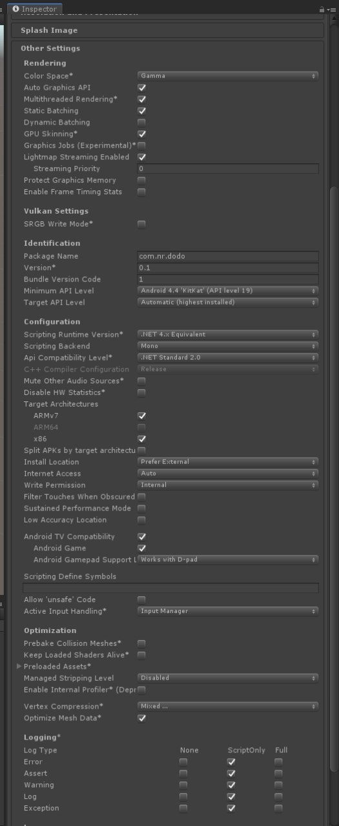Open the Internet Access dropdown
The height and width of the screenshot is (826, 339).
(x=228, y=474)
